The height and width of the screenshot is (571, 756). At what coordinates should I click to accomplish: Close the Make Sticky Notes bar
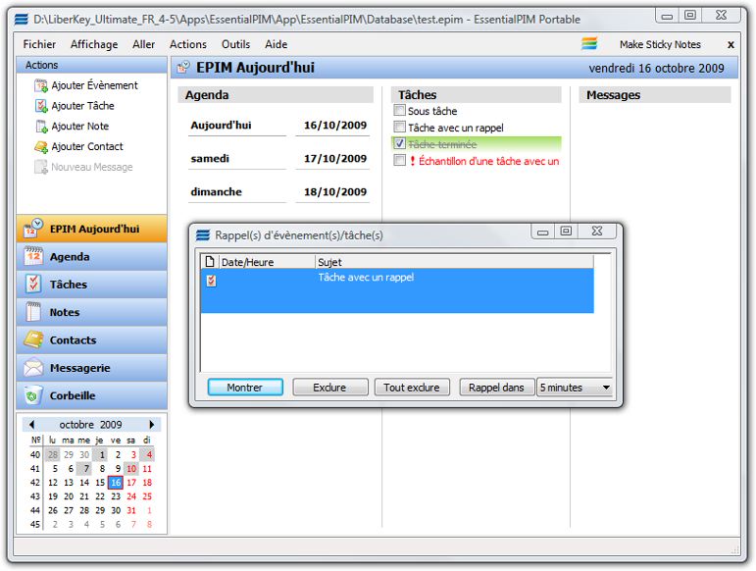coord(731,44)
